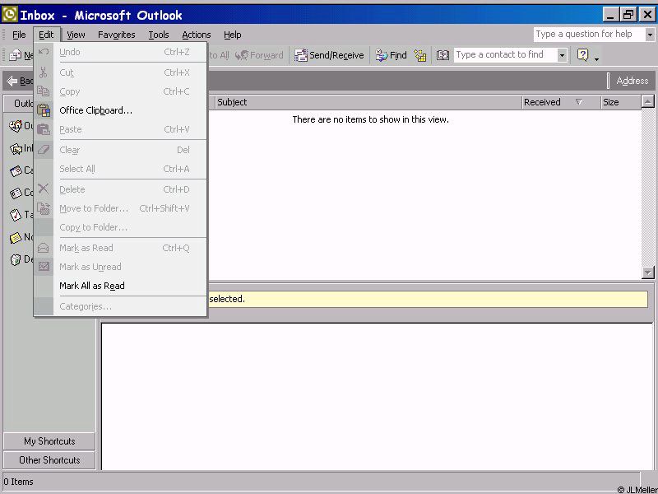Open the Tasks shortcut icon
Viewport: 658px width, 494px height.
click(x=16, y=215)
